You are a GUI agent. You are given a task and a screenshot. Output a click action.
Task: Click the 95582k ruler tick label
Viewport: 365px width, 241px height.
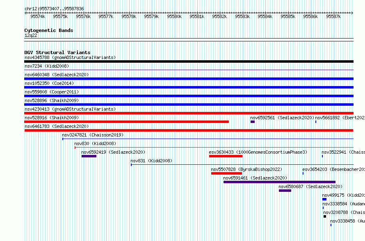[219, 16]
